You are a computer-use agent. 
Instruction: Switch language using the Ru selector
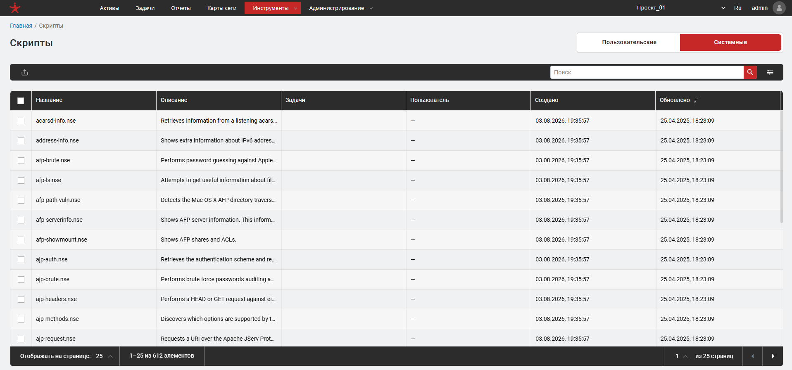point(738,8)
